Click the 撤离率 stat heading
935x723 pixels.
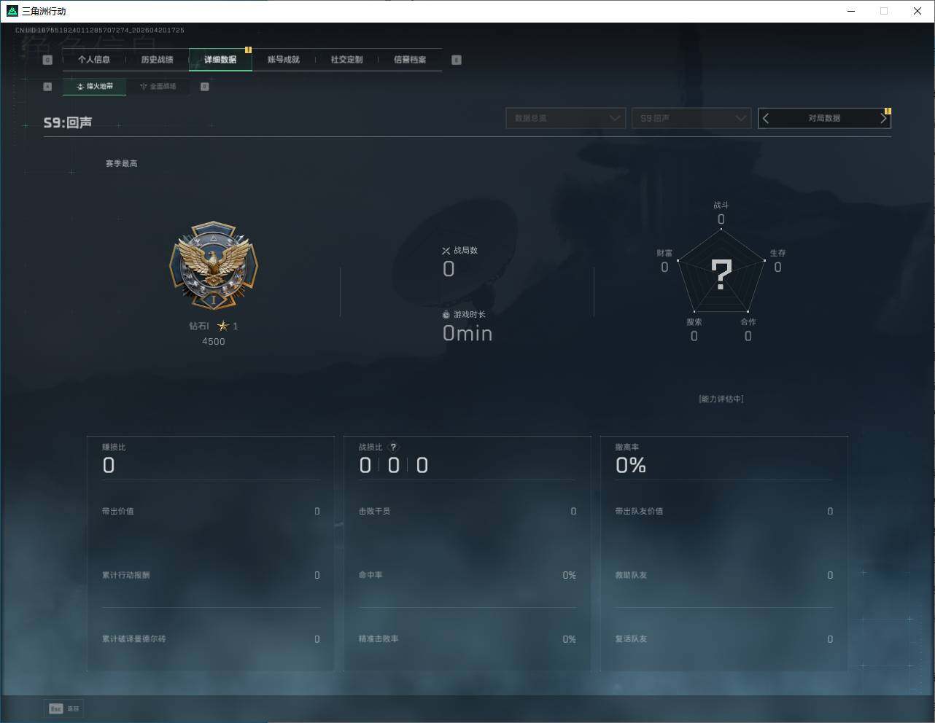(x=627, y=448)
